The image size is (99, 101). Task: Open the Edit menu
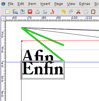pos(21,4)
